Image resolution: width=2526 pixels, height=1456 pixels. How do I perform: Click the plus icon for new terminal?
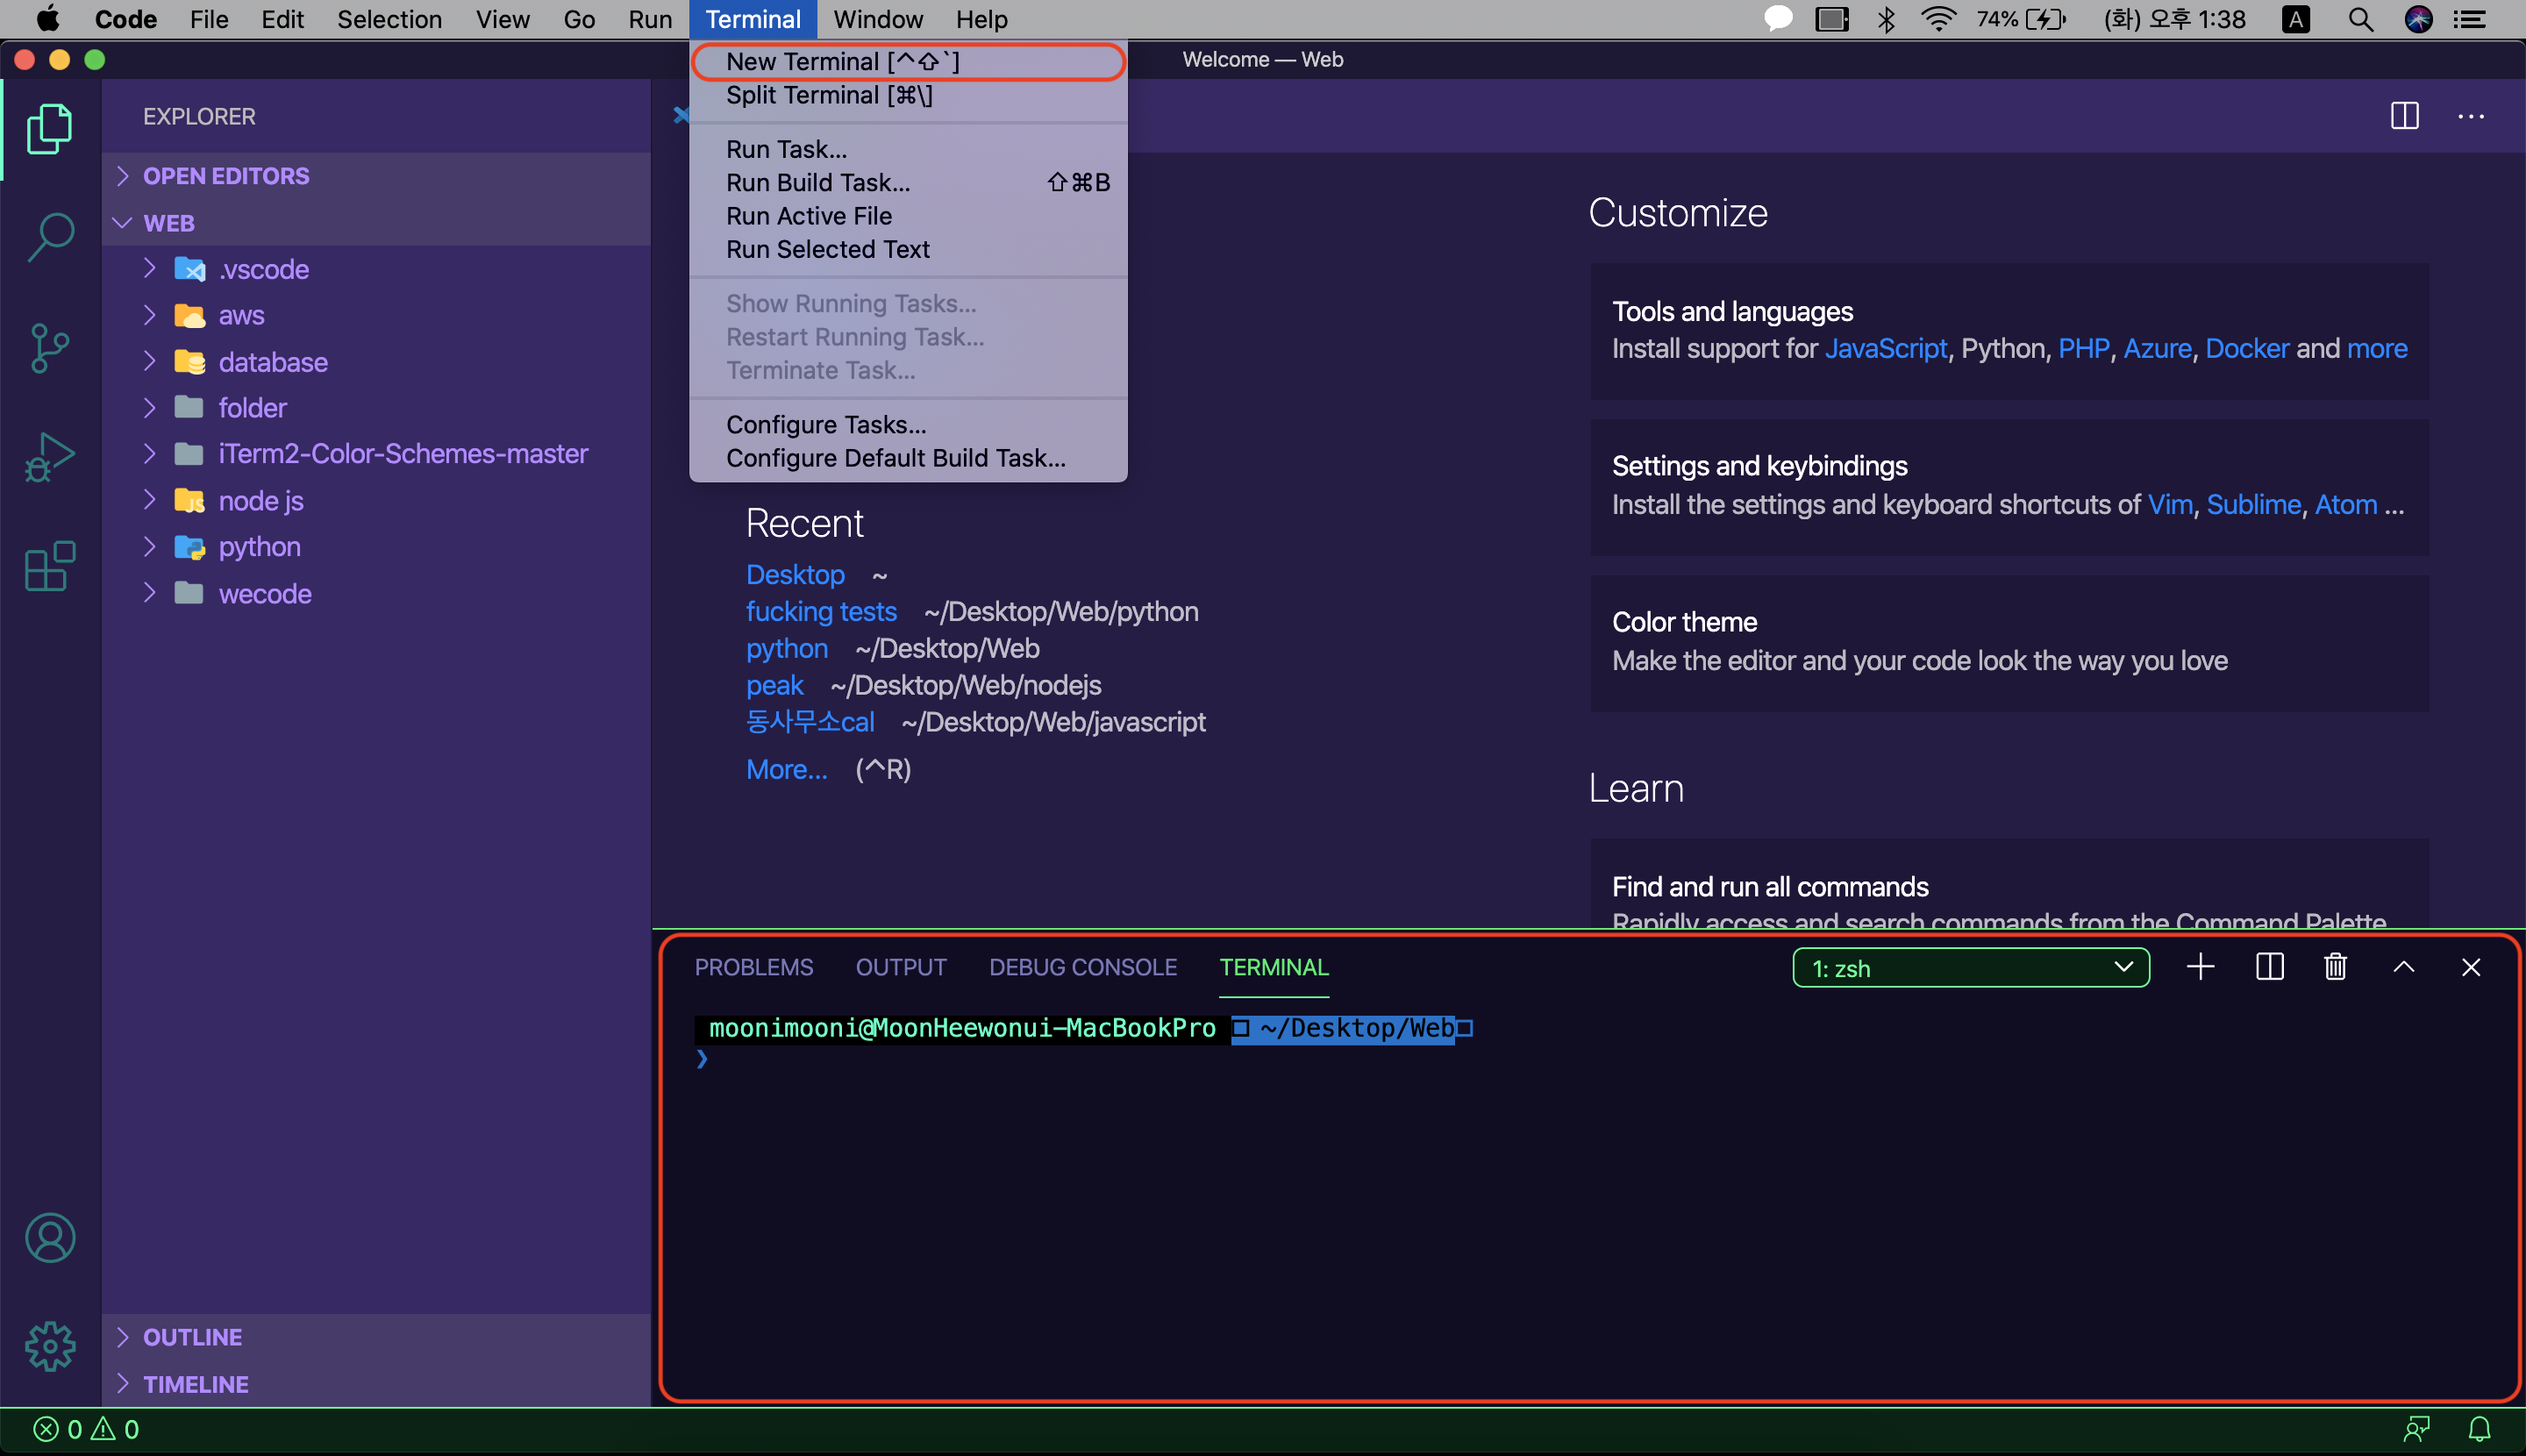point(2200,967)
